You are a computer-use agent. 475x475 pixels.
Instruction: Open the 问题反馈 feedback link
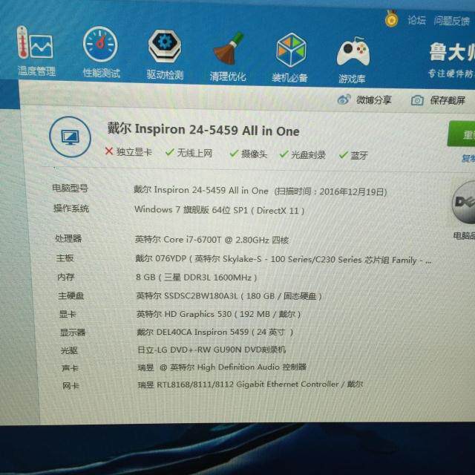pos(452,22)
